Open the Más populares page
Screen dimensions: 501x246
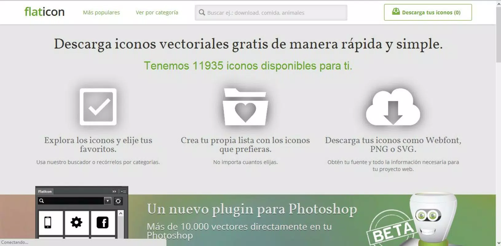101,13
